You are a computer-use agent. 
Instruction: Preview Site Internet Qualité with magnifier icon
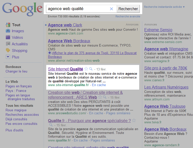[x=91, y=69]
